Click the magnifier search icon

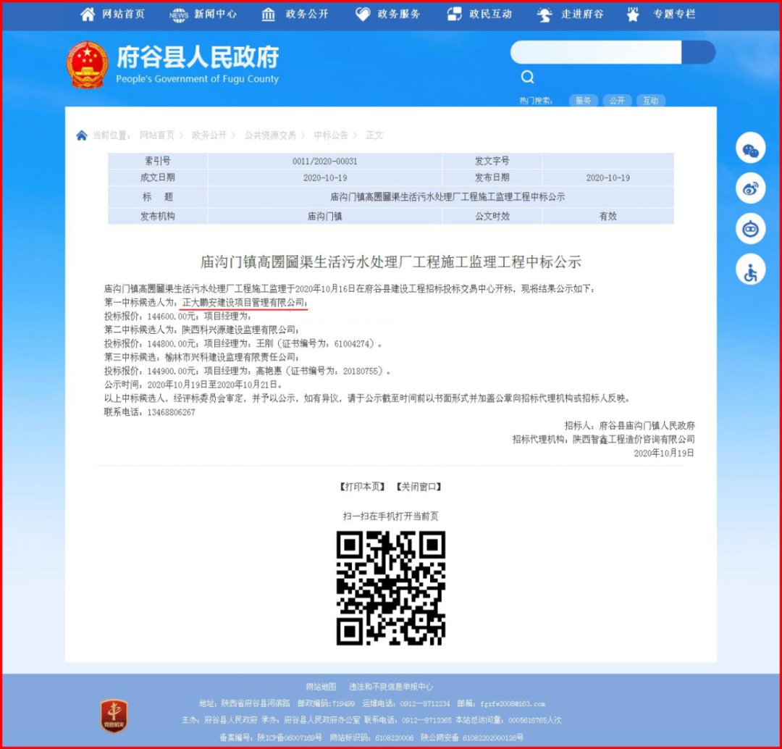[x=528, y=77]
